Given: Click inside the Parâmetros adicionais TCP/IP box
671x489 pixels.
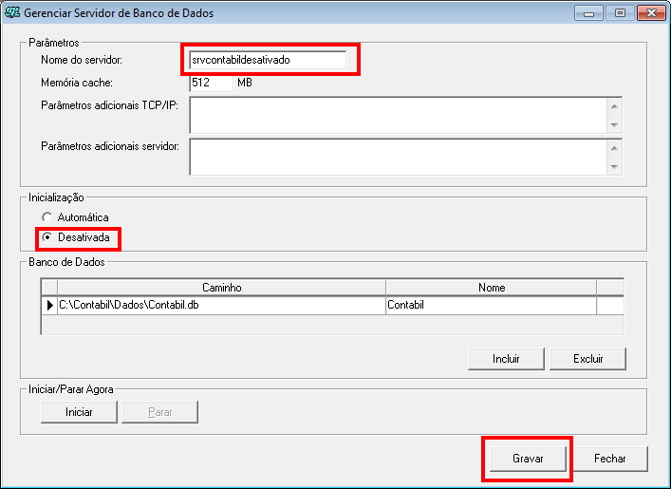Looking at the screenshot, I should click(399, 115).
